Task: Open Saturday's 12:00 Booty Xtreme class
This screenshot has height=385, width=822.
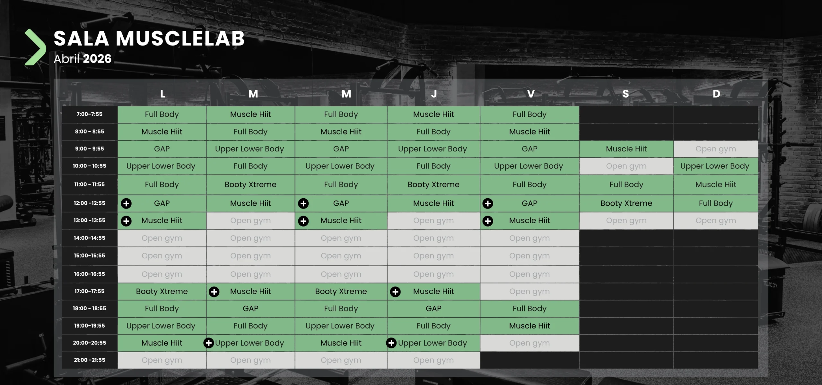Action: pos(626,203)
